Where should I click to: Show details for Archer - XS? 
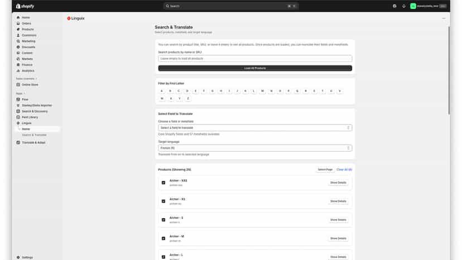pos(338,201)
